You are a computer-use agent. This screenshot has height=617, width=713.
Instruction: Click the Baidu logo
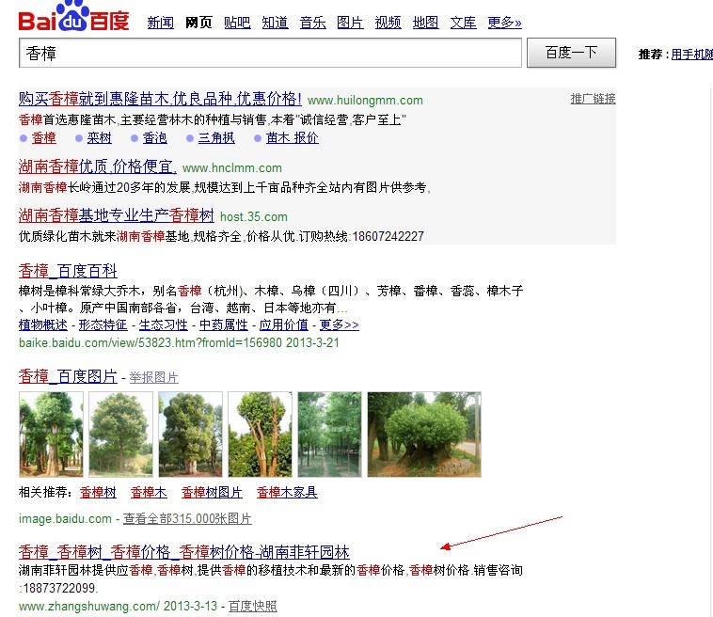73,16
